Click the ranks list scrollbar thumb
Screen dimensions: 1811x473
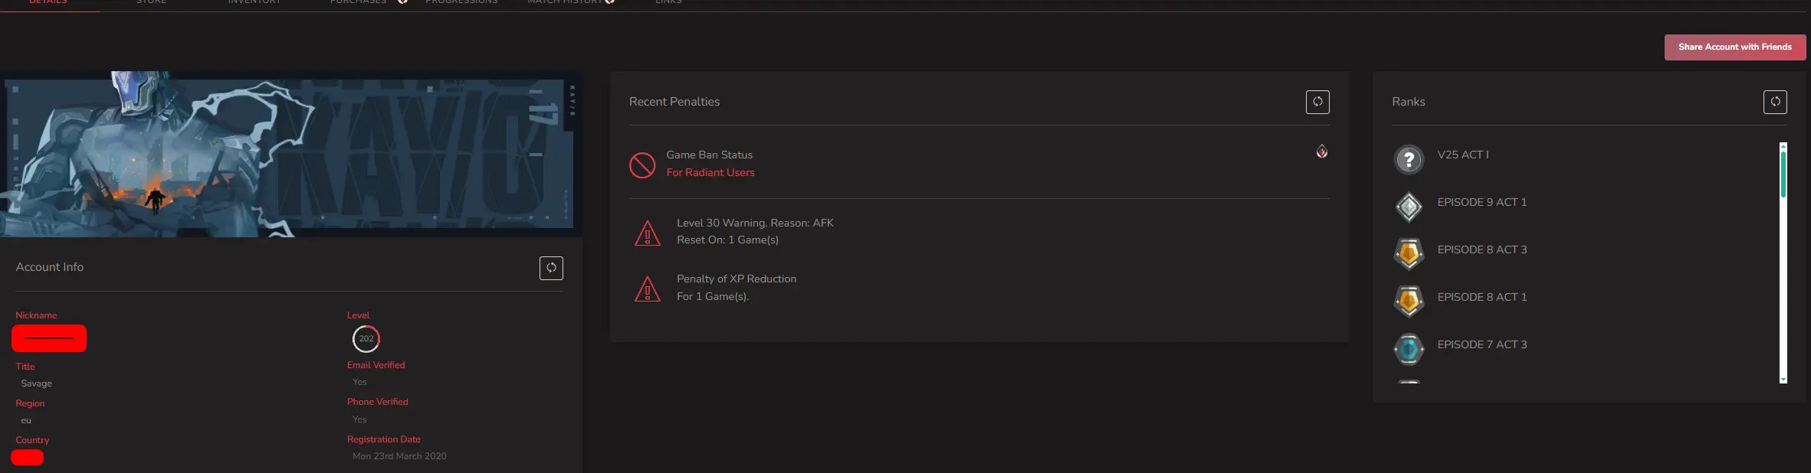1783,175
